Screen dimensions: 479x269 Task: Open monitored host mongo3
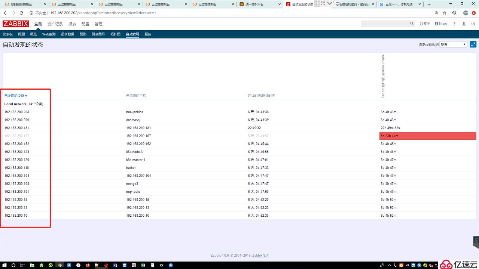click(x=132, y=184)
